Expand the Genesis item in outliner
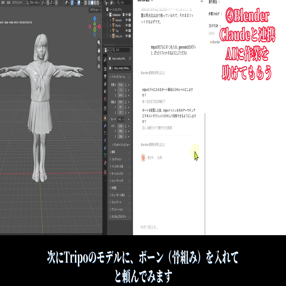 tap(110, 20)
